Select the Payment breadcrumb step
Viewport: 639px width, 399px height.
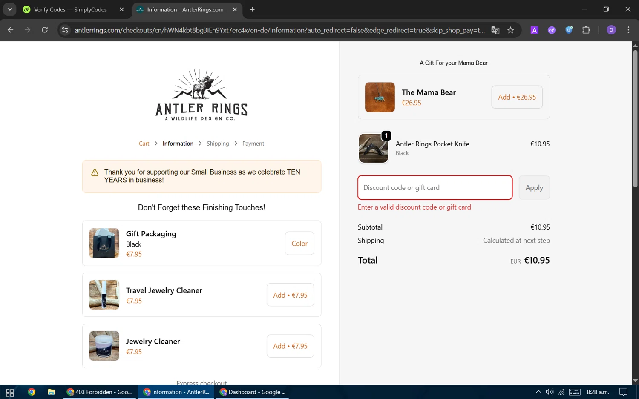(x=253, y=144)
